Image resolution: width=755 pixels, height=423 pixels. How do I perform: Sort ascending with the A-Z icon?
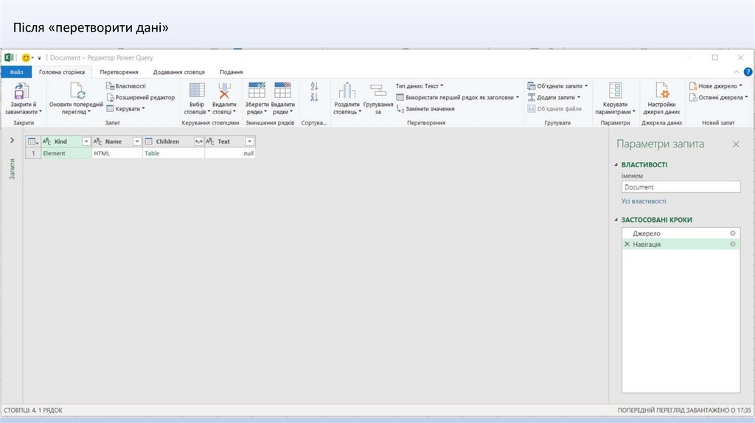(x=314, y=86)
